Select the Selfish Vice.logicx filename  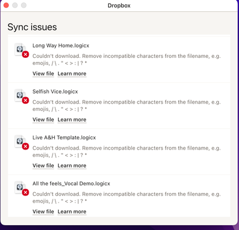[x=55, y=92]
